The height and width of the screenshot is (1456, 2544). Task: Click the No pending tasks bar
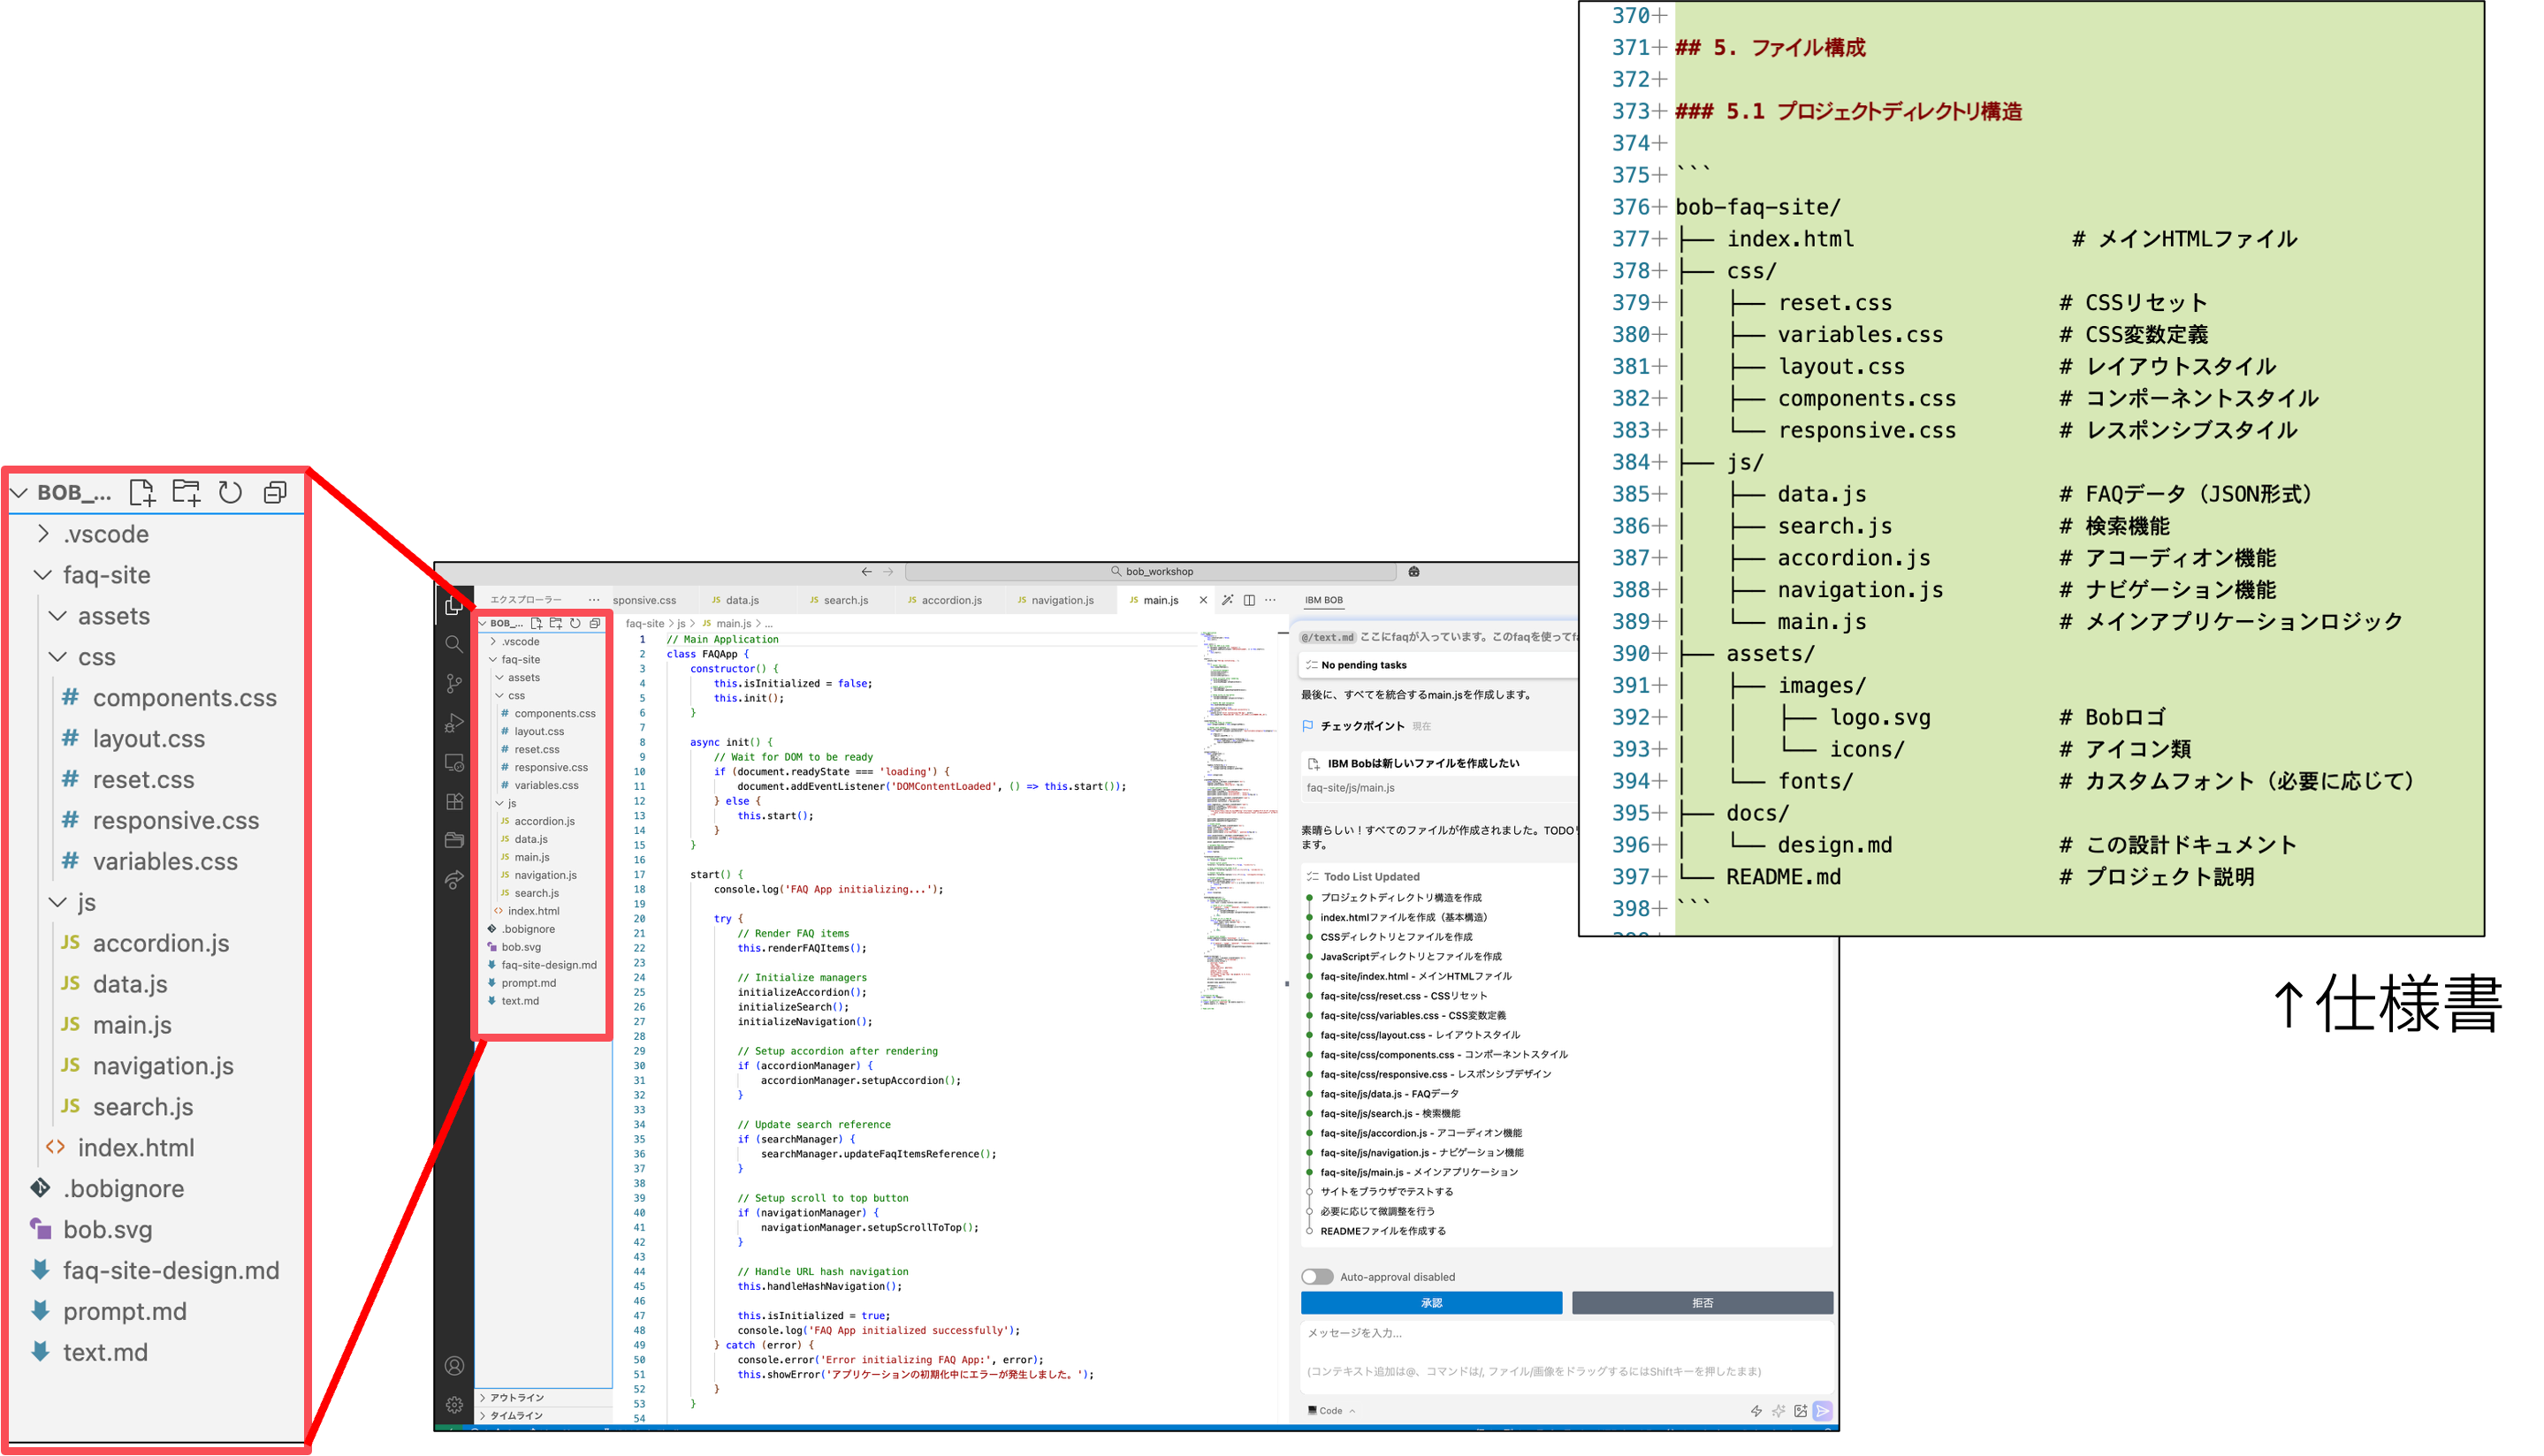tap(1438, 665)
